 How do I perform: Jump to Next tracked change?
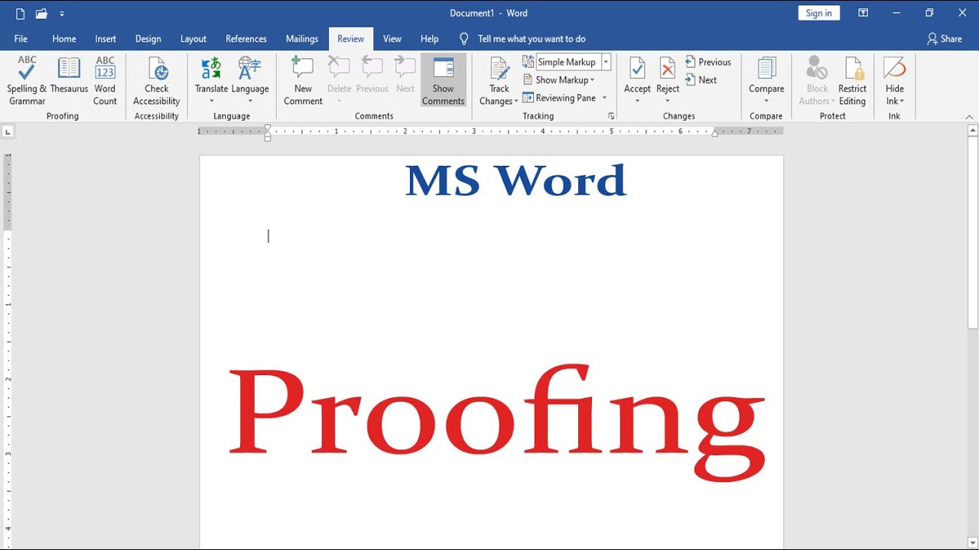[x=701, y=79]
